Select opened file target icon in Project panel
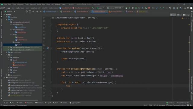Image resolution: width=193 pixels, height=109 pixels. (27, 12)
